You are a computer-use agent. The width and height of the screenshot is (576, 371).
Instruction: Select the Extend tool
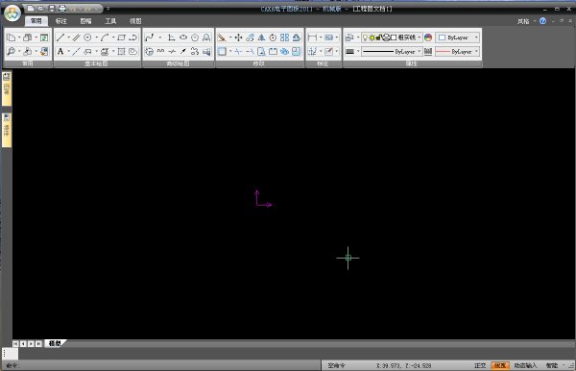point(250,52)
